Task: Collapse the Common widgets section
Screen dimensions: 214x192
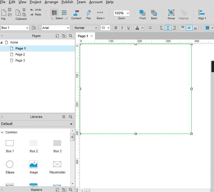Action: tap(2, 132)
